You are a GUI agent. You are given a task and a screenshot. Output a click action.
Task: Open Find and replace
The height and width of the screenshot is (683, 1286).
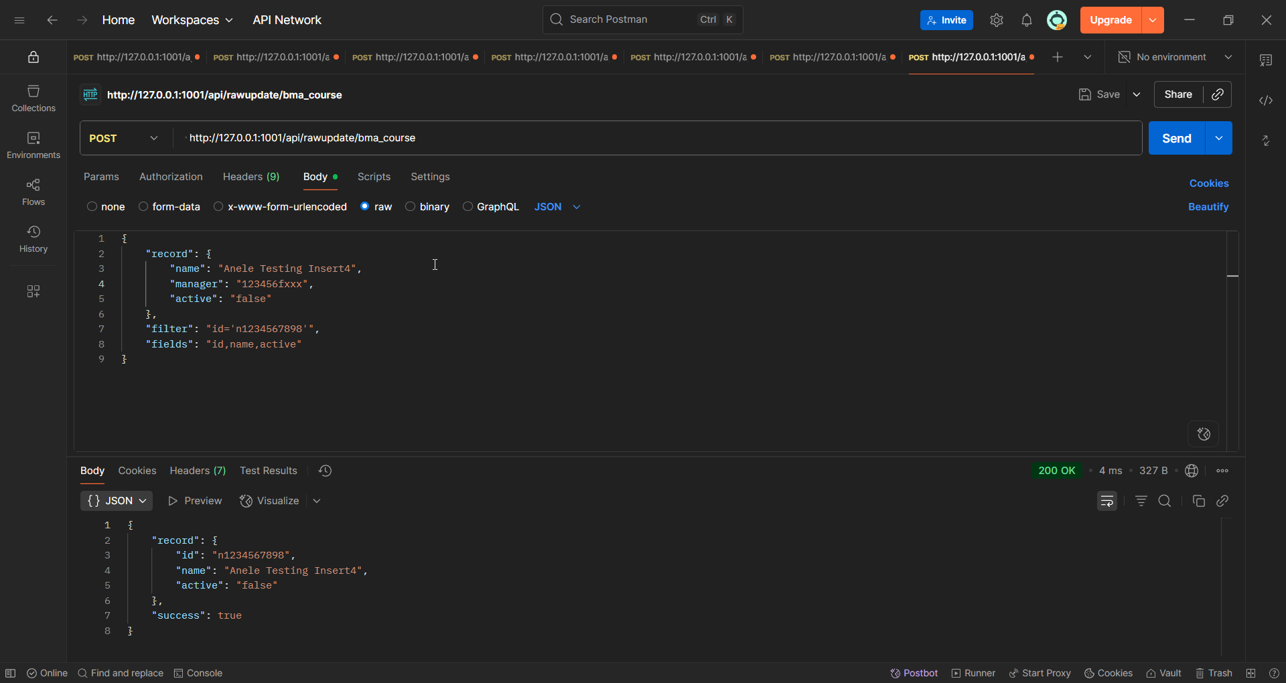coord(121,673)
